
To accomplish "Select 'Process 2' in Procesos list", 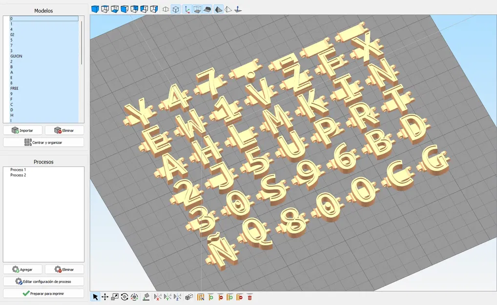I will [18, 175].
